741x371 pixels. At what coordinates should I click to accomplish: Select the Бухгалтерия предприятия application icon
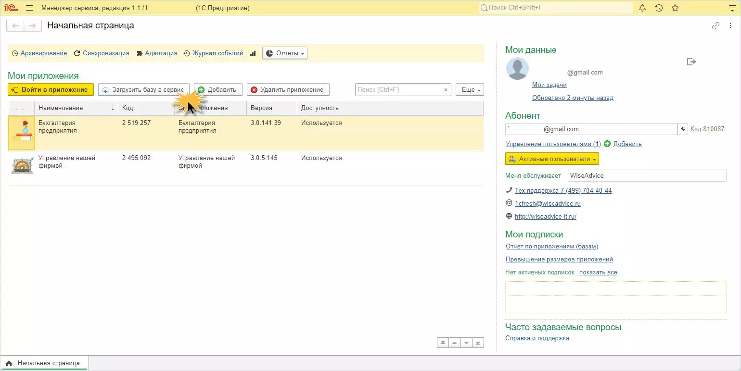22,133
